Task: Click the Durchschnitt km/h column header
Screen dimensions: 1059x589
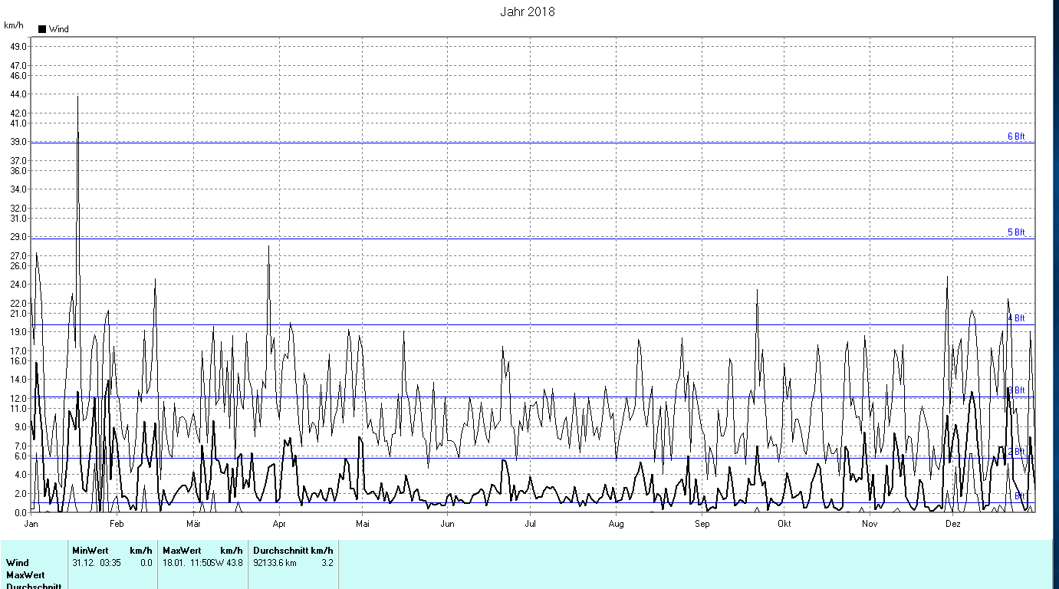Action: click(x=293, y=551)
